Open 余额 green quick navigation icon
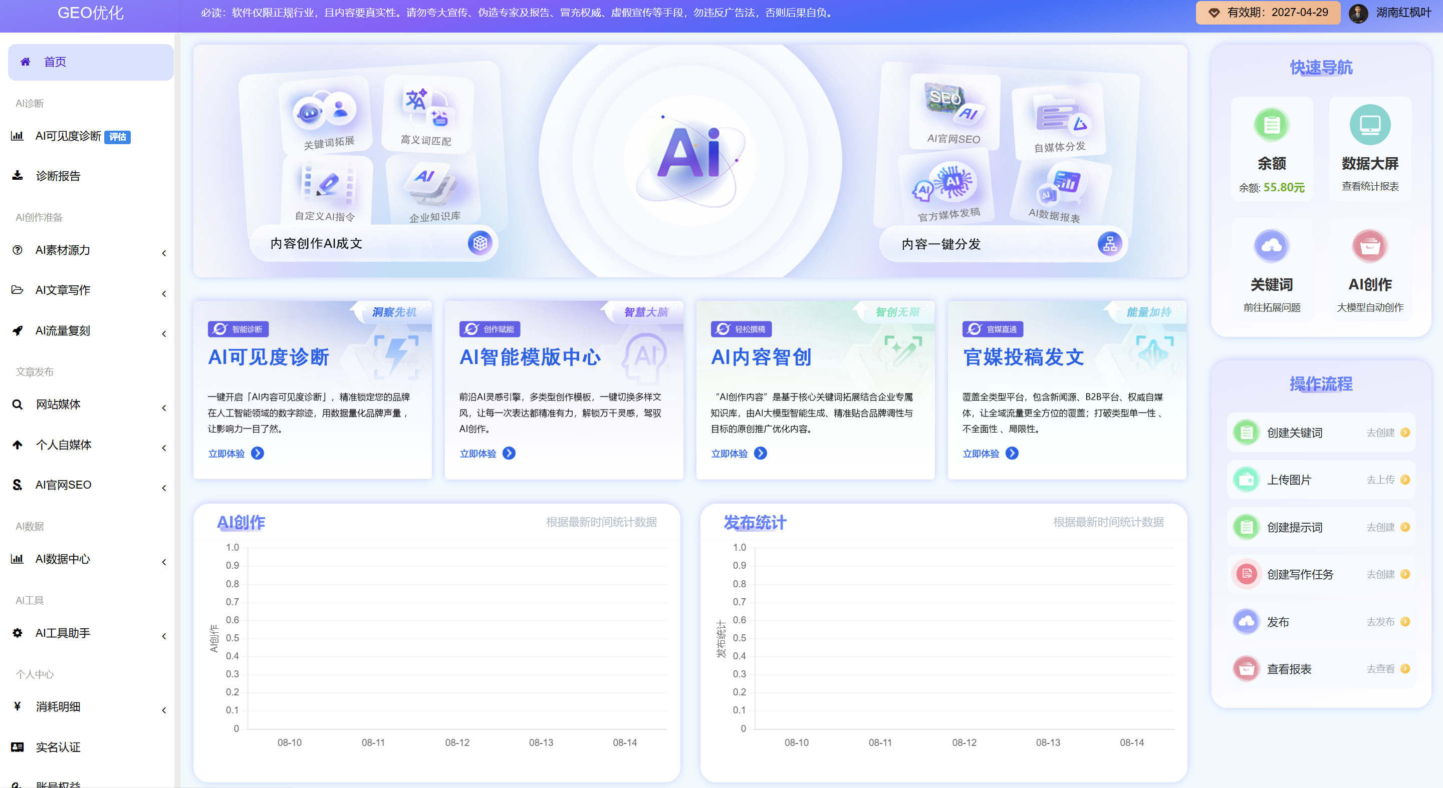Screen dimensions: 1443x788 tap(1272, 124)
